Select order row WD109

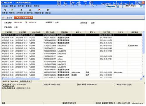tap(72, 48)
